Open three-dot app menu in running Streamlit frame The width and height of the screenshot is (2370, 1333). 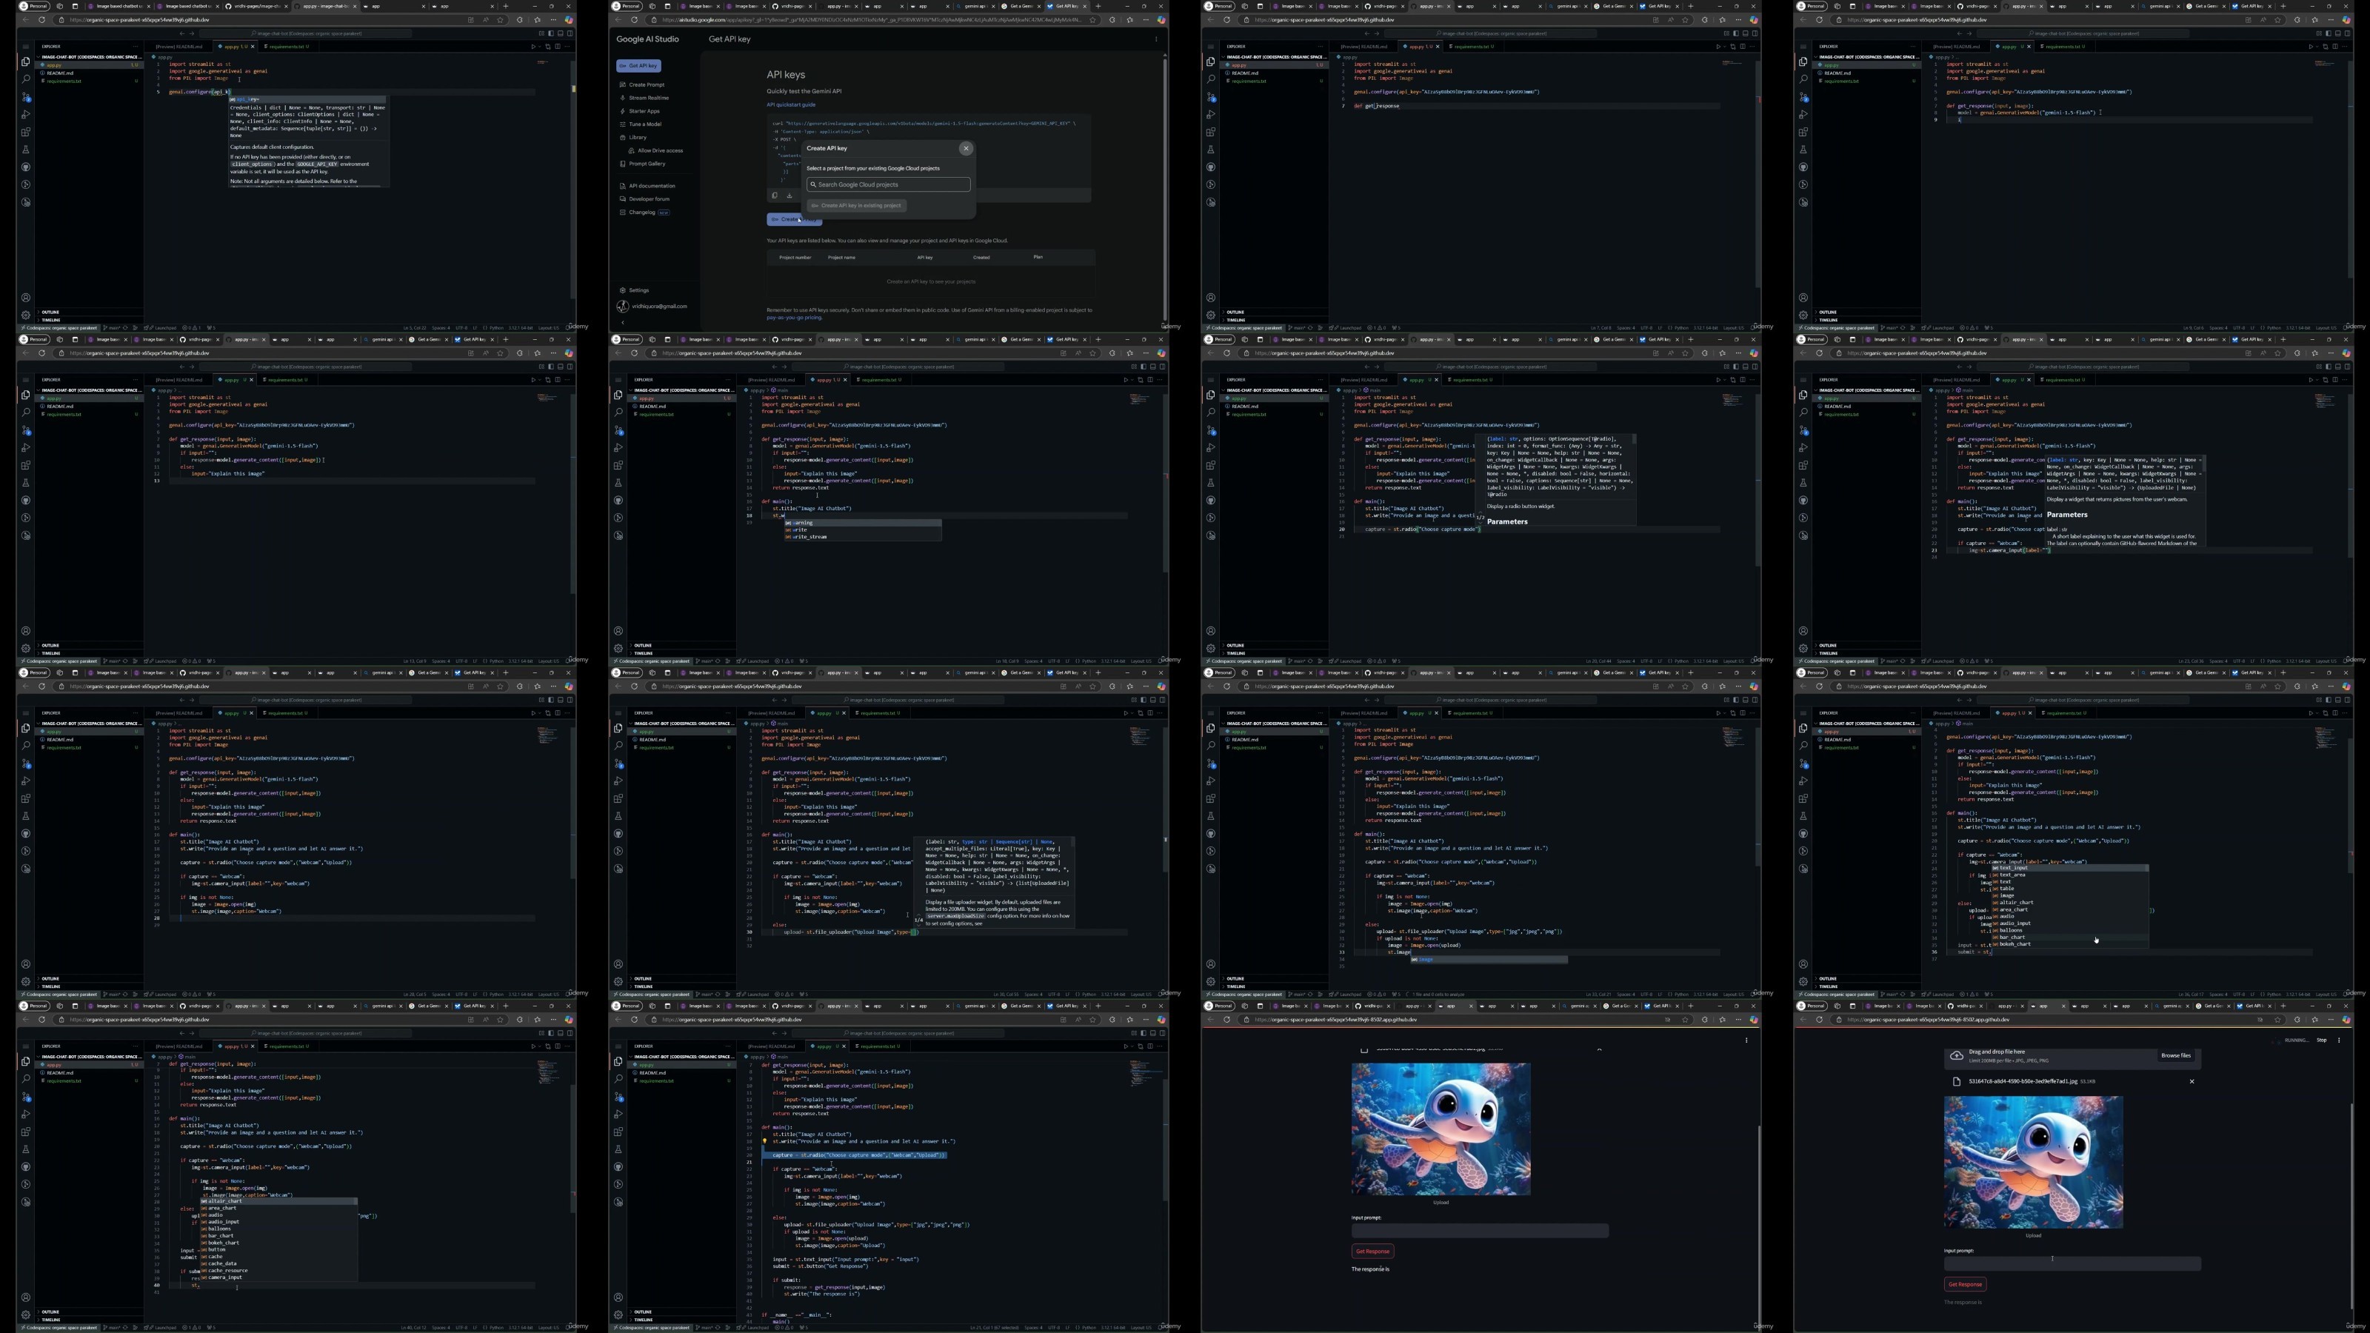[x=2339, y=1040]
